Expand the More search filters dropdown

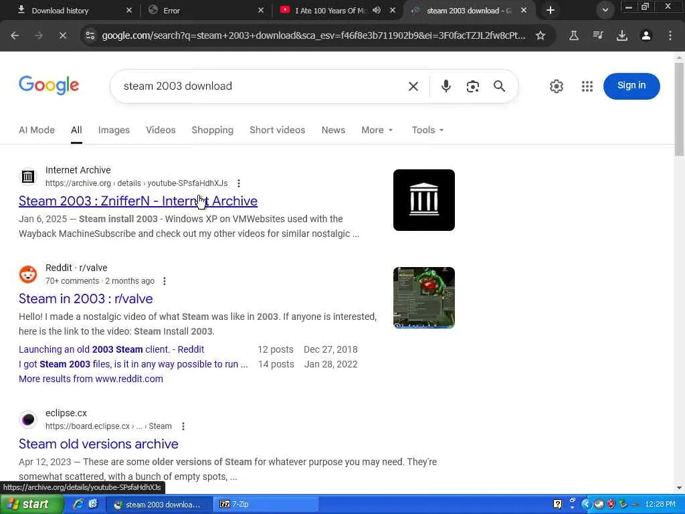click(x=377, y=131)
